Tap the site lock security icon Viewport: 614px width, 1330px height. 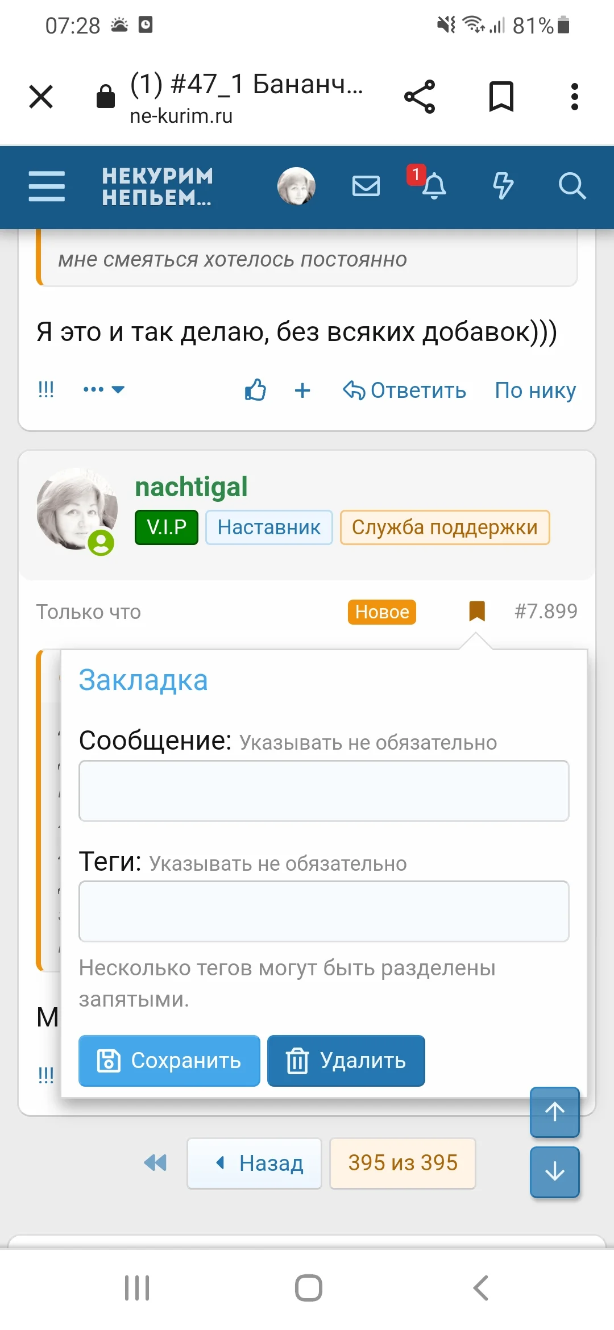pos(106,97)
